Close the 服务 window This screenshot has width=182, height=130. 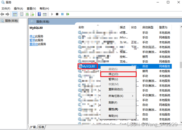click(179, 2)
